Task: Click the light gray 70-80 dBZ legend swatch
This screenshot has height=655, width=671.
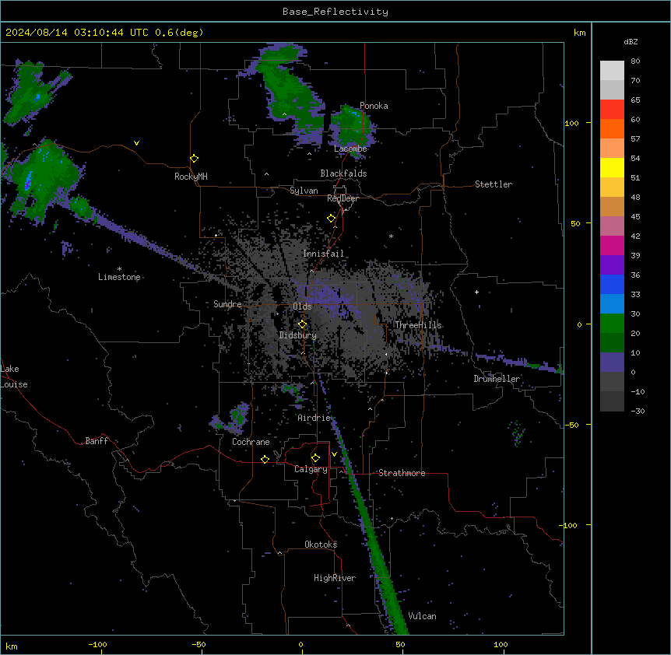Action: coord(612,71)
